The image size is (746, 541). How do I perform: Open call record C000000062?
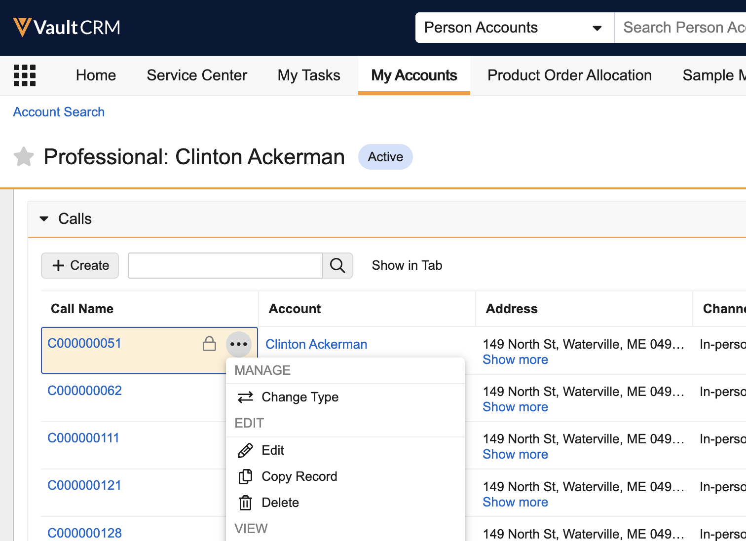click(84, 391)
